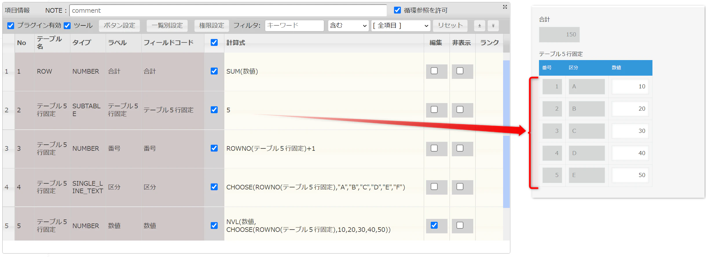
Task: Toggle the 計算式 header select-all checkbox
Action: pos(214,42)
